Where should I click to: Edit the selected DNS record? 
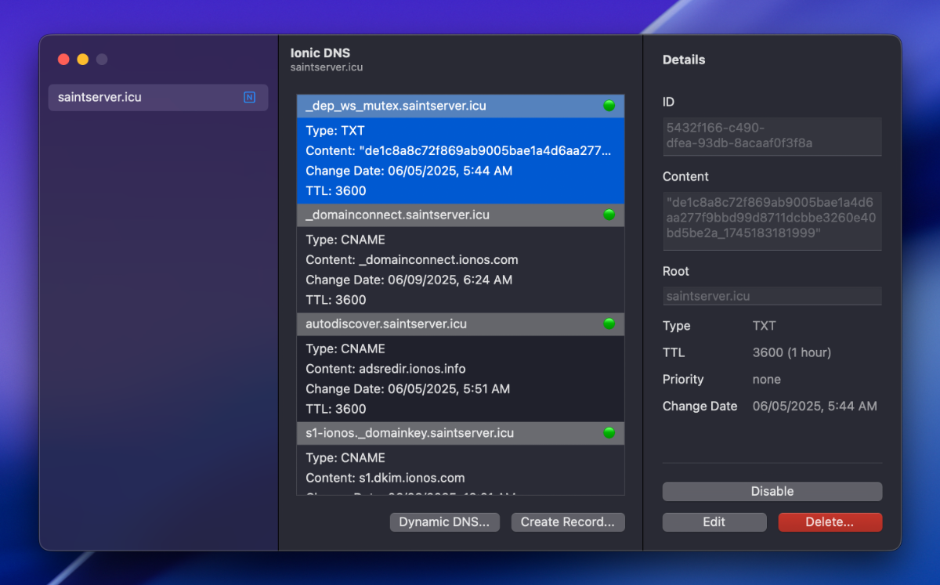[714, 522]
